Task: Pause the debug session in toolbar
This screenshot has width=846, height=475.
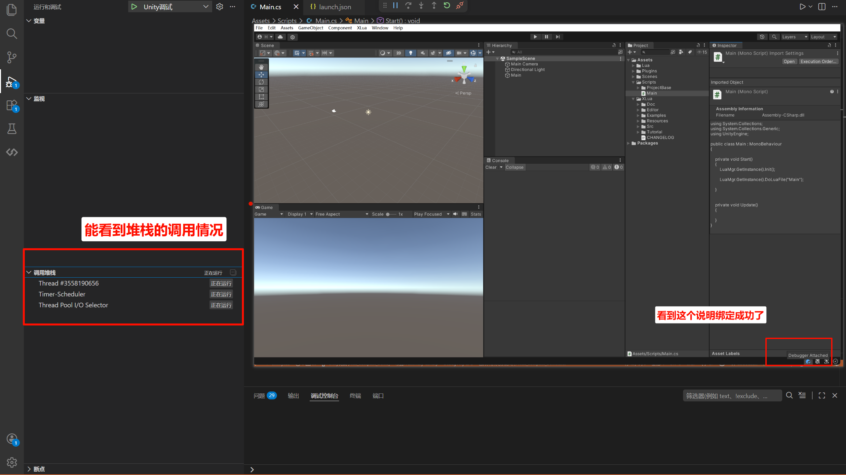Action: (x=395, y=6)
